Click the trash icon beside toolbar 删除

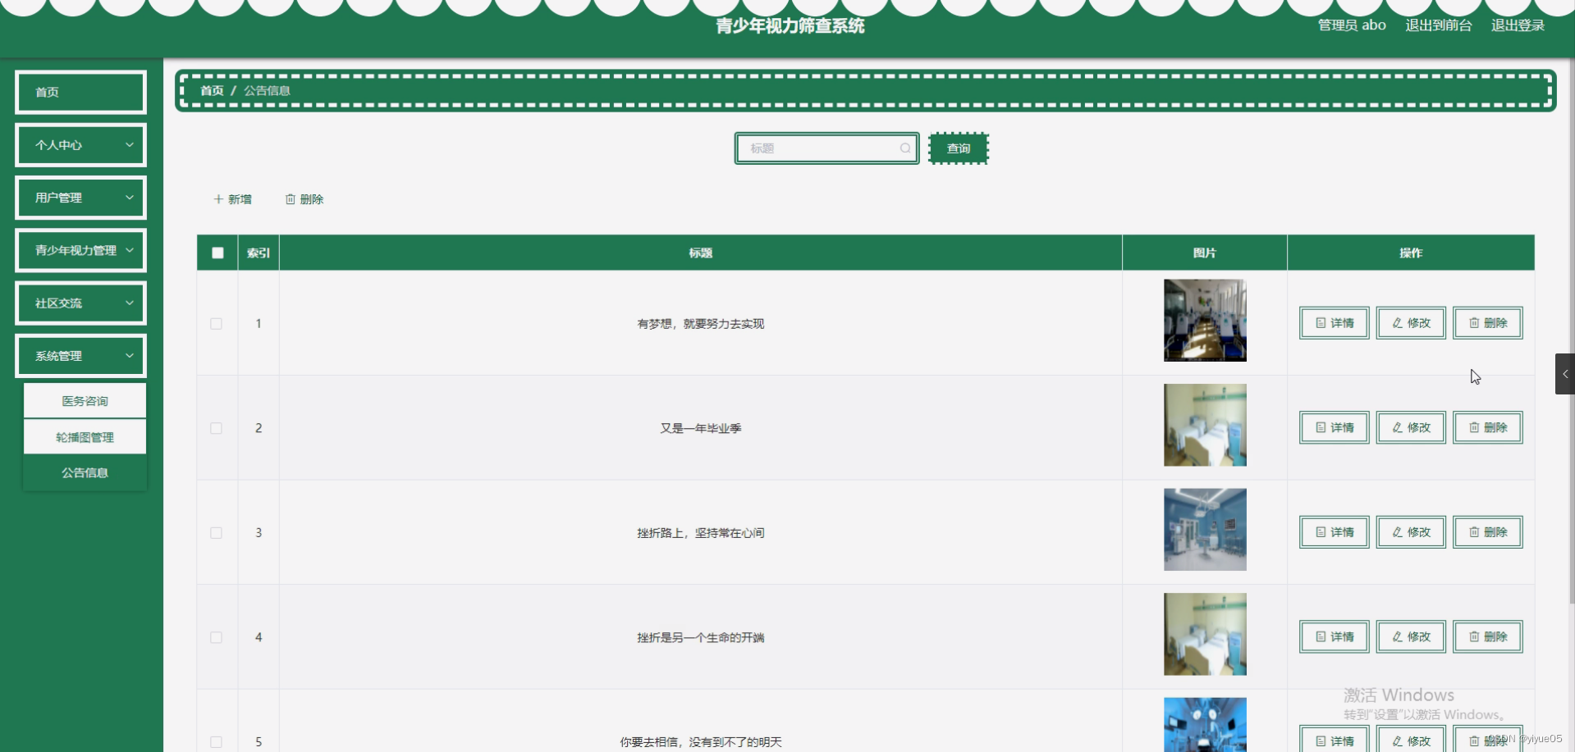click(291, 199)
